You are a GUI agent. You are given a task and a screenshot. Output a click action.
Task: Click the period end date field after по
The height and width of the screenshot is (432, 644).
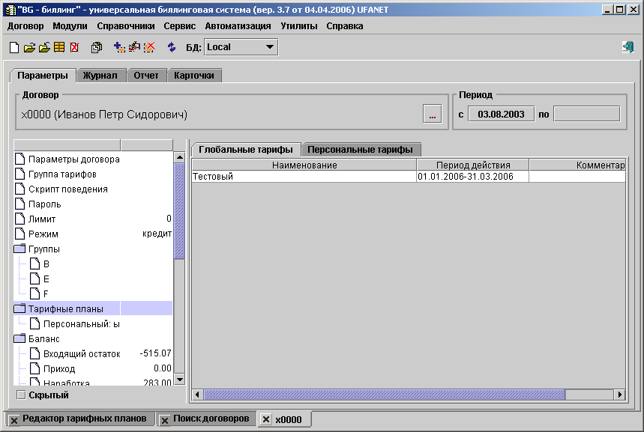coord(586,114)
